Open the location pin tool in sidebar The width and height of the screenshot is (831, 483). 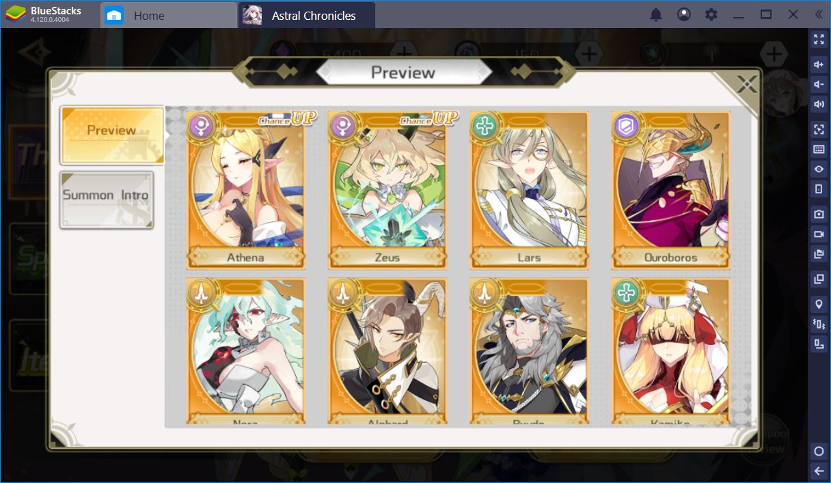[818, 304]
